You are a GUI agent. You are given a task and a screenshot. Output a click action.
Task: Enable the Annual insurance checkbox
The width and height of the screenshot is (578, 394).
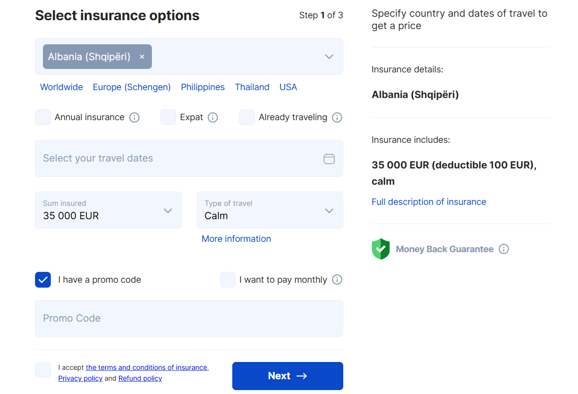43,117
